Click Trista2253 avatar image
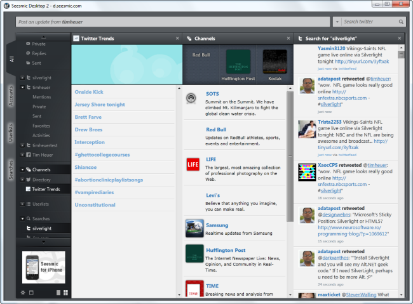413x304 pixels. (x=307, y=129)
